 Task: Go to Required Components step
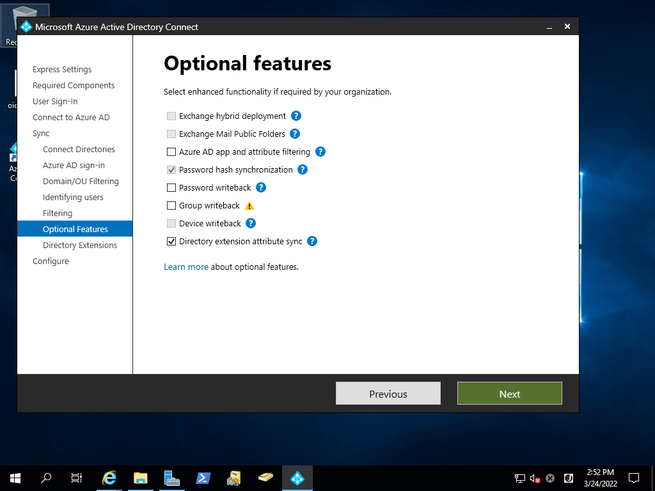(74, 85)
